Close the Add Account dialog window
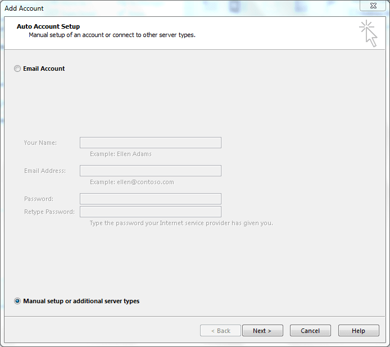390x347 pixels. pos(373,6)
